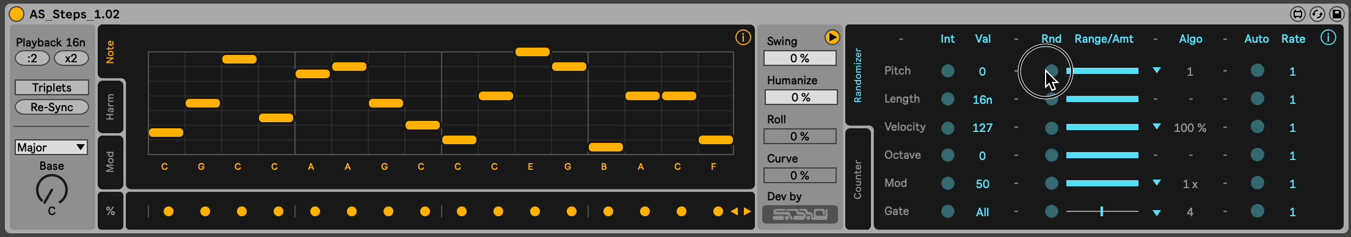Click the Swing percentage field
The image size is (1351, 237).
(800, 59)
